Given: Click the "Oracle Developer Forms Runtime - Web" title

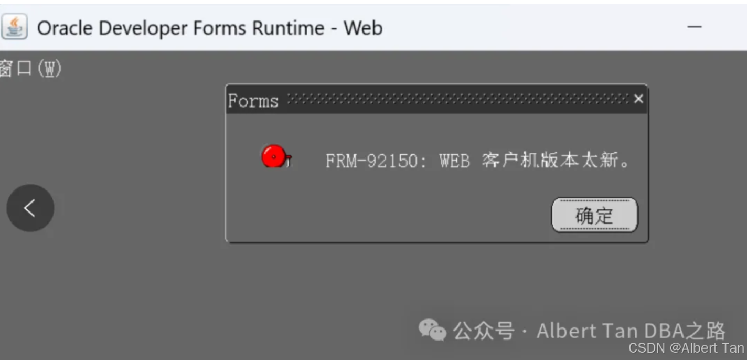Looking at the screenshot, I should [209, 27].
